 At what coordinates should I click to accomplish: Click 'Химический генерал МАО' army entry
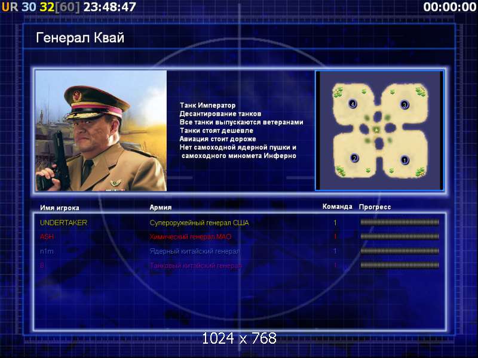(191, 236)
